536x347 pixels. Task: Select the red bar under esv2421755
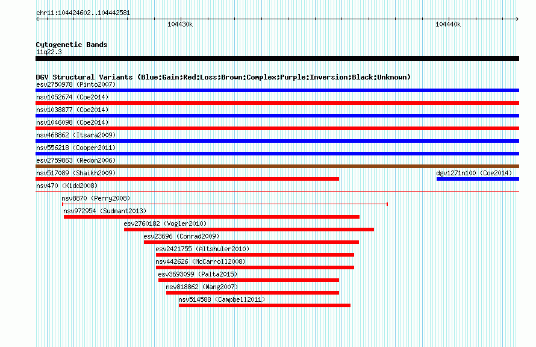(255, 255)
